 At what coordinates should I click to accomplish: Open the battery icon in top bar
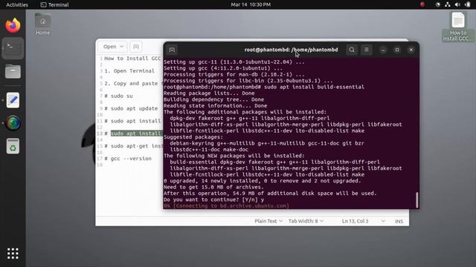pos(468,4)
